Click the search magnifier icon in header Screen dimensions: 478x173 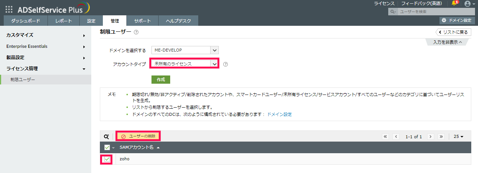click(x=393, y=12)
